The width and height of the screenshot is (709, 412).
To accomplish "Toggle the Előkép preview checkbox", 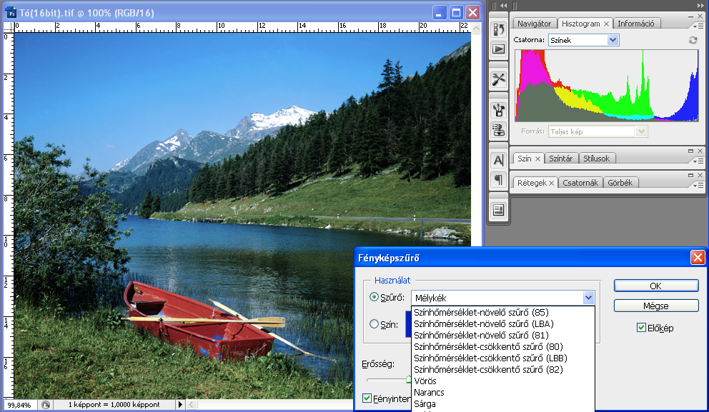I will [x=641, y=328].
